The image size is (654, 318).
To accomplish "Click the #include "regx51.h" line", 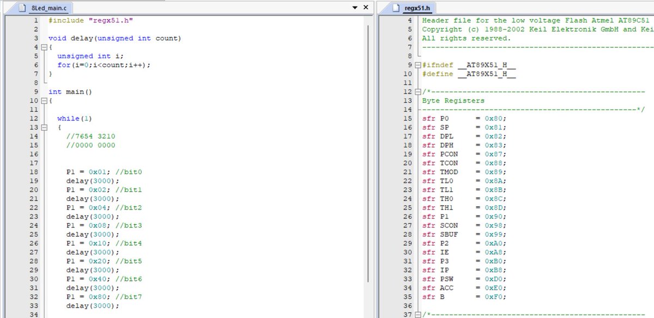I will 91,20.
